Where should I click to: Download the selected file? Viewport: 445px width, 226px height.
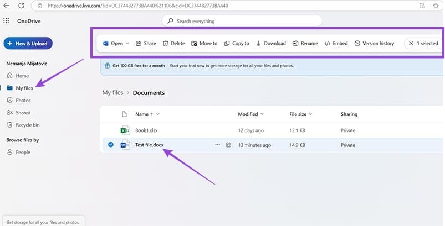click(x=259, y=43)
